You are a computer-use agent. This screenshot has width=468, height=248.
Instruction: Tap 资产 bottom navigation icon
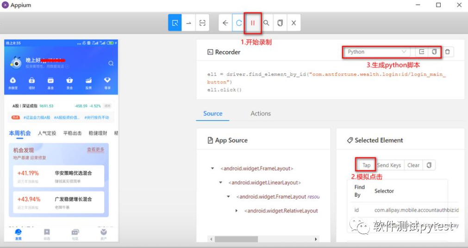coord(104,235)
